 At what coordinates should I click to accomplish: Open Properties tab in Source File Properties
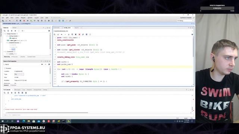13,85
